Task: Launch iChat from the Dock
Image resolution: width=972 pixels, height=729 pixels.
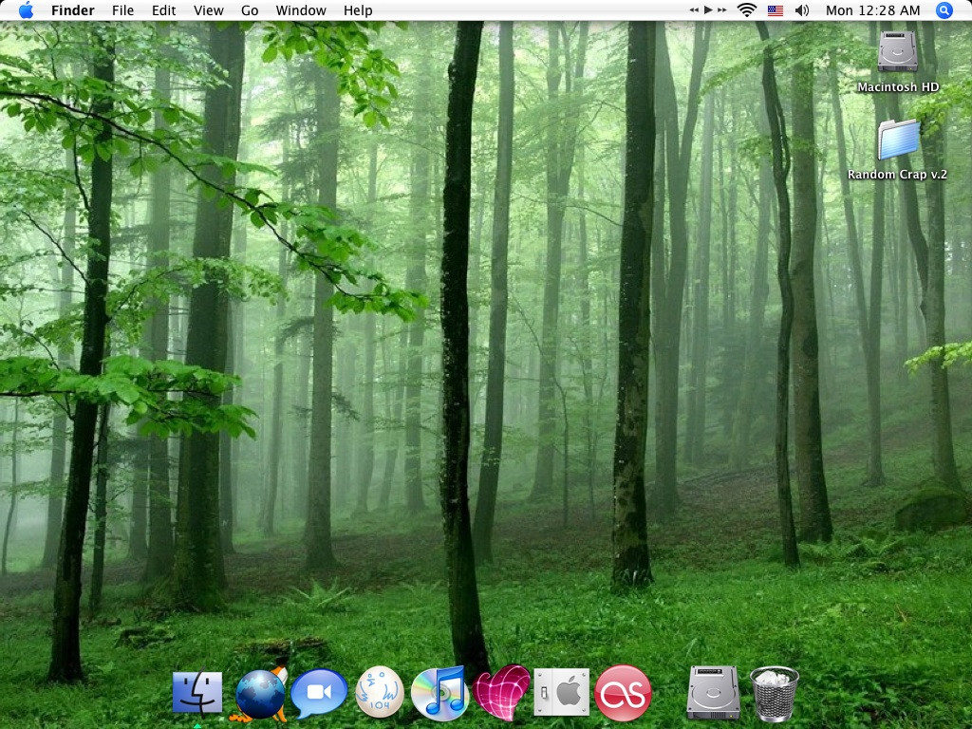Action: tap(319, 693)
